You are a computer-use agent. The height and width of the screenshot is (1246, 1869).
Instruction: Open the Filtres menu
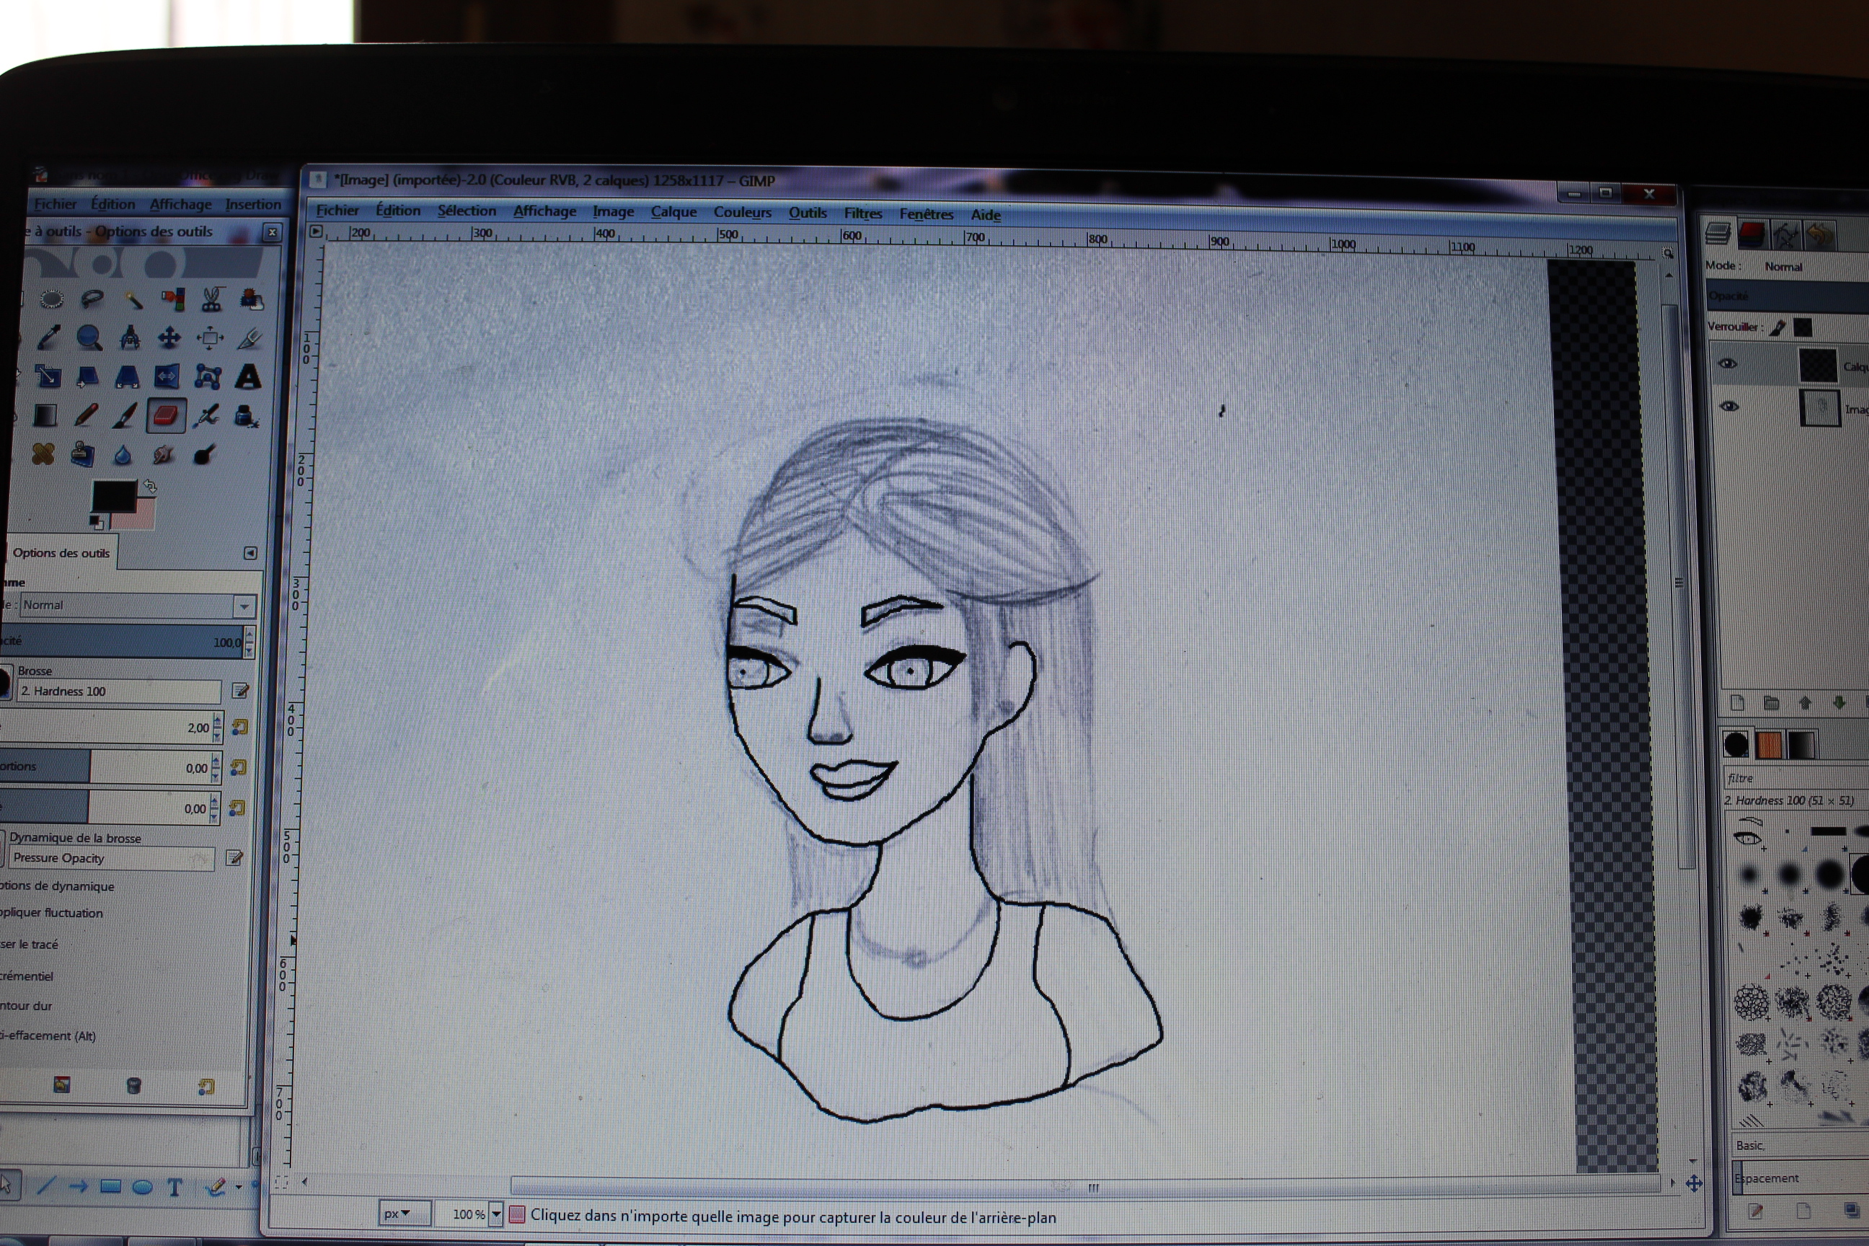tap(862, 213)
